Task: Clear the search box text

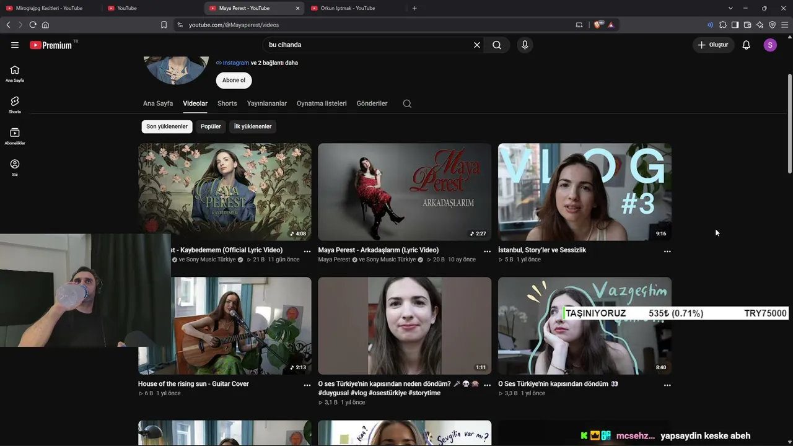Action: point(477,45)
